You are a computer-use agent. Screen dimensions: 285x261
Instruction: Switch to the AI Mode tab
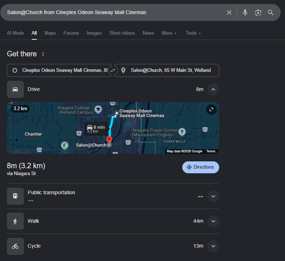15,33
